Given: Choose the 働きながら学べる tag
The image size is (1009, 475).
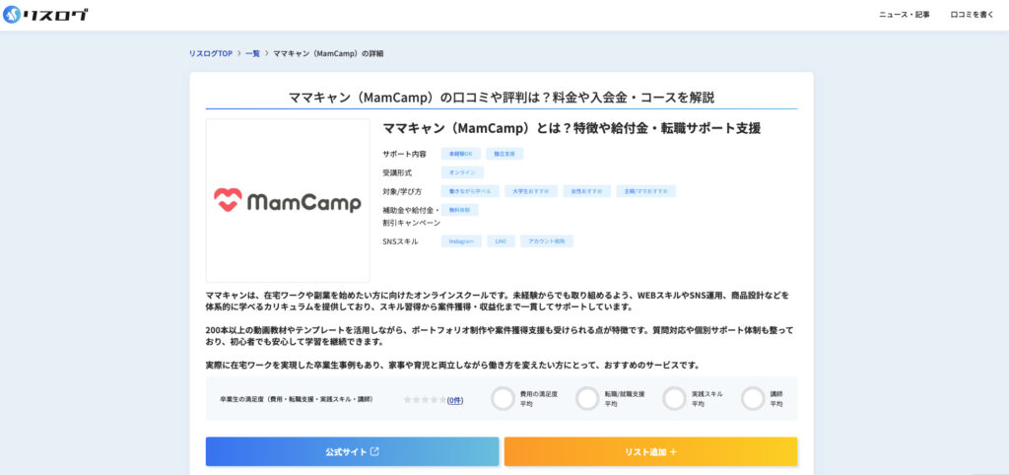Looking at the screenshot, I should 470,191.
